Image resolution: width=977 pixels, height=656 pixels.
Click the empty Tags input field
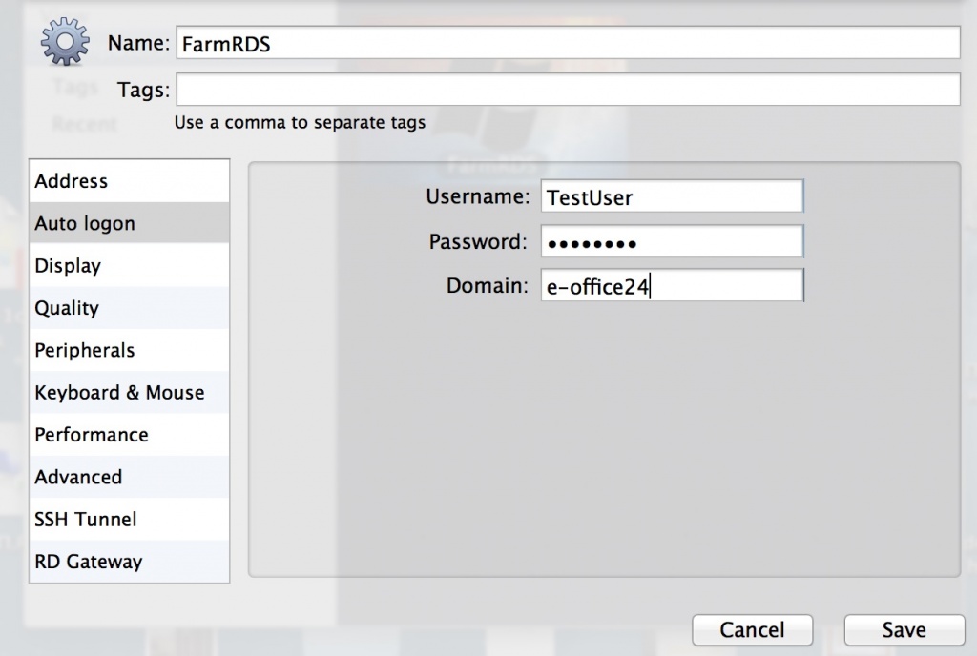(x=568, y=89)
